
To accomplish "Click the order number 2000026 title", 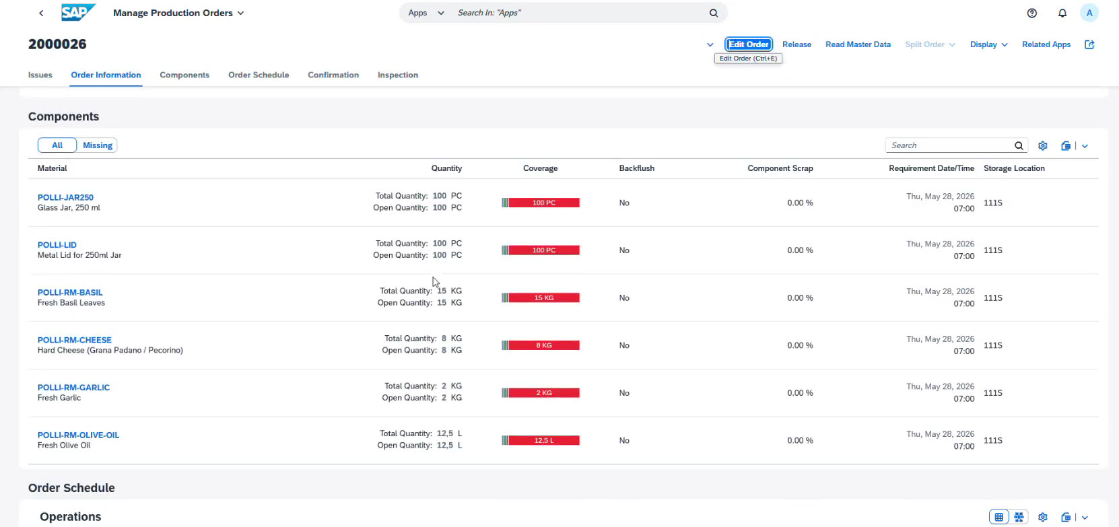I will pyautogui.click(x=57, y=44).
